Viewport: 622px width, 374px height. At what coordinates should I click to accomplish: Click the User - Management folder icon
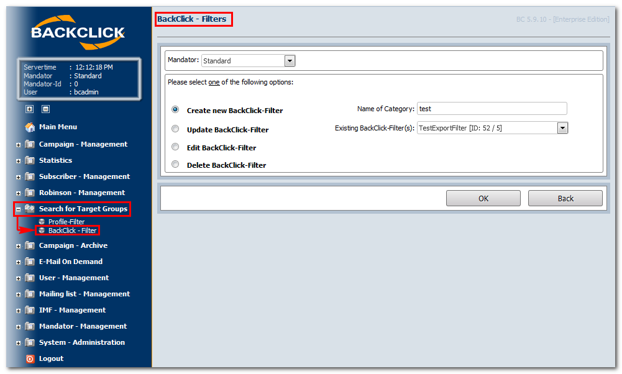pos(30,278)
